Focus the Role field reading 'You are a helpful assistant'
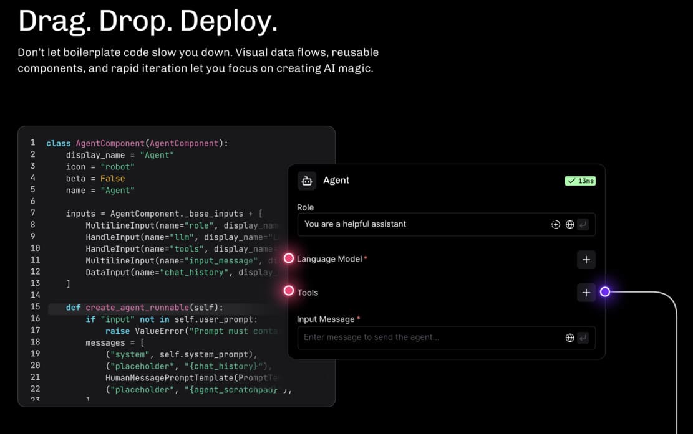Screen dimensions: 693x434 [447, 225]
